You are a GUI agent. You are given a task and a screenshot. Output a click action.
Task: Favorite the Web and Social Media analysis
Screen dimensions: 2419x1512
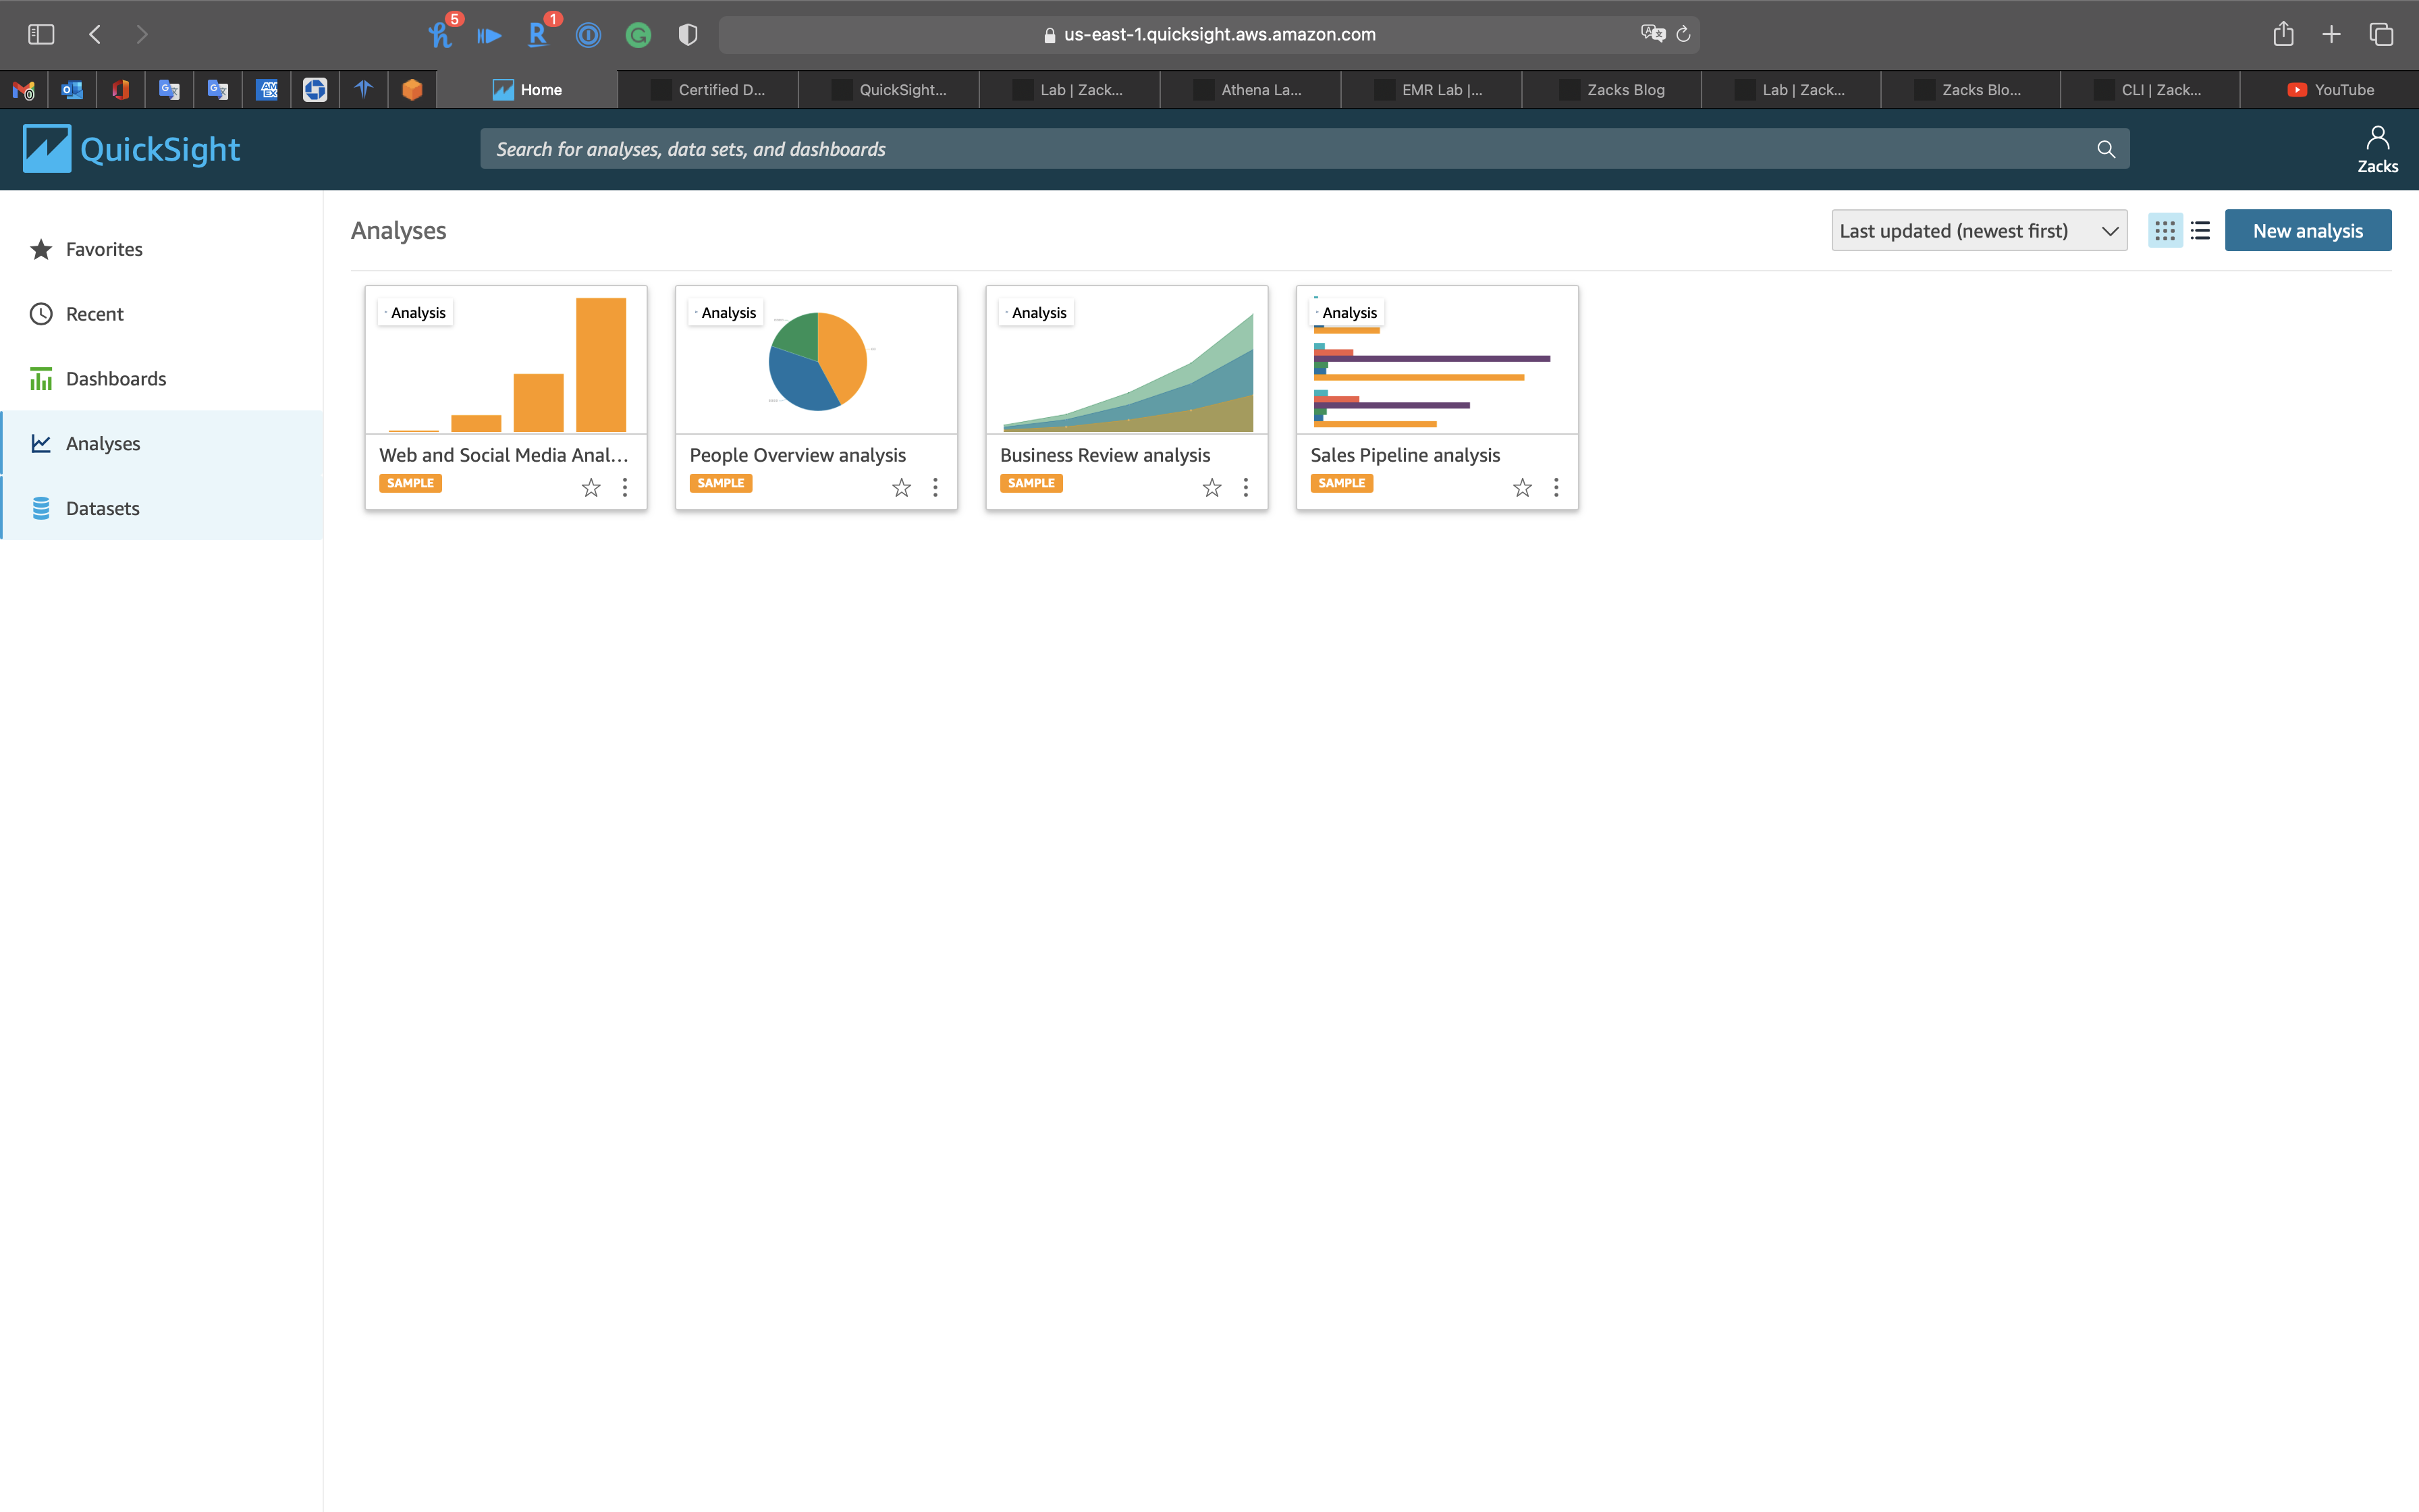point(591,487)
